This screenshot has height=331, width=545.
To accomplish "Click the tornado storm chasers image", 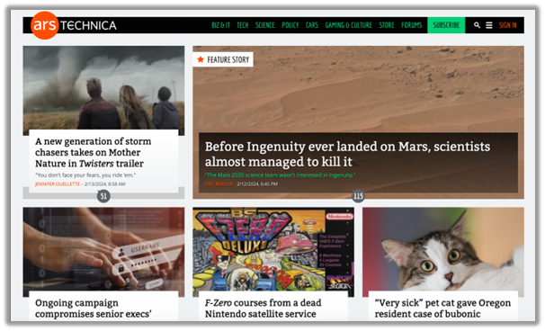I will pyautogui.click(x=103, y=87).
